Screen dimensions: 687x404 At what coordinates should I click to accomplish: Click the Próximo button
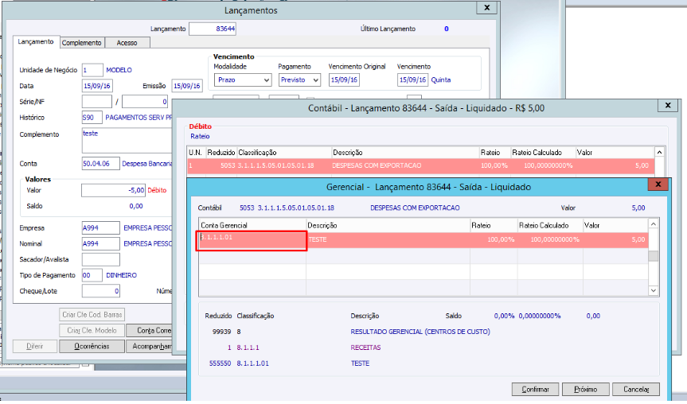coord(585,389)
